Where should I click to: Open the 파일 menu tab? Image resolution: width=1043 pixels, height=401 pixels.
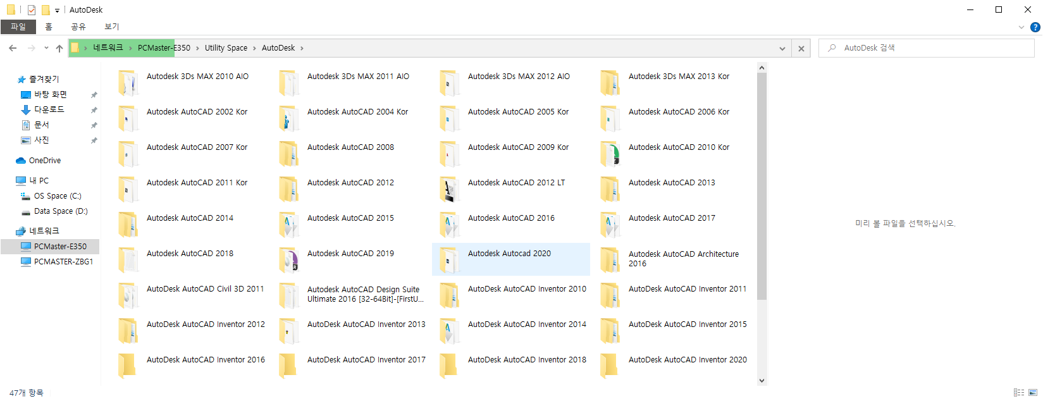tap(18, 27)
